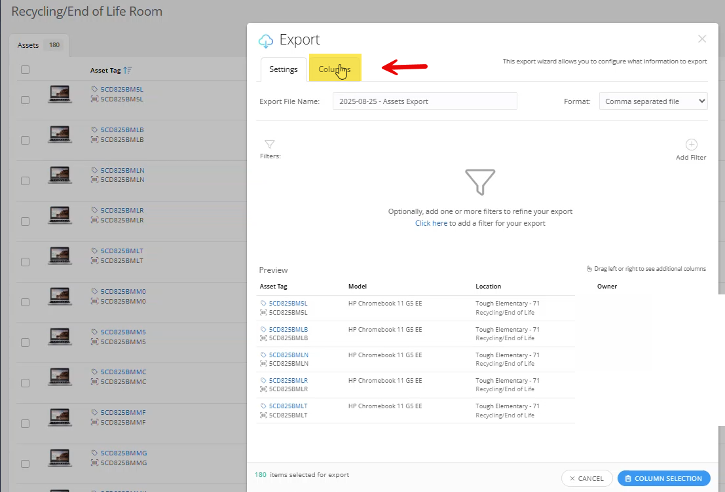
Task: Open the Format dropdown showing Comma separated file
Action: point(652,101)
